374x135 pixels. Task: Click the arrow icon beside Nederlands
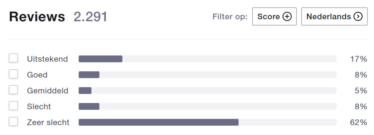pyautogui.click(x=358, y=17)
